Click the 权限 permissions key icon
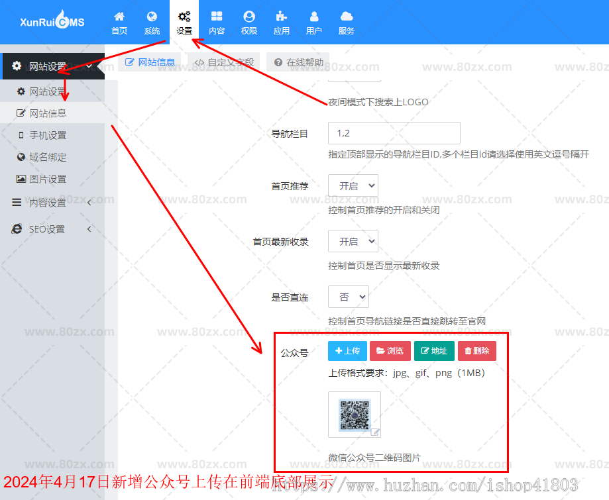This screenshot has height=500, width=609. [x=249, y=21]
